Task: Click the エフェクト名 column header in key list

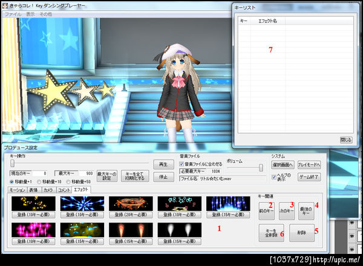Action: 268,21
